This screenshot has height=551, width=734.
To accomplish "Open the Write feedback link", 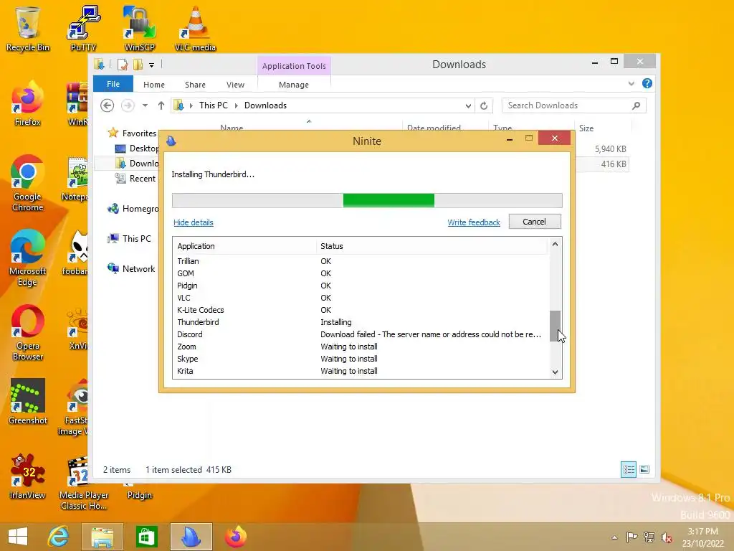I will (x=474, y=222).
